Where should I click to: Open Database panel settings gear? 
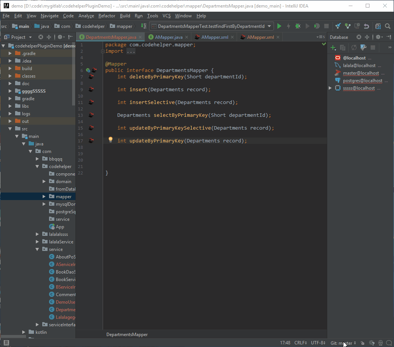pyautogui.click(x=379, y=37)
